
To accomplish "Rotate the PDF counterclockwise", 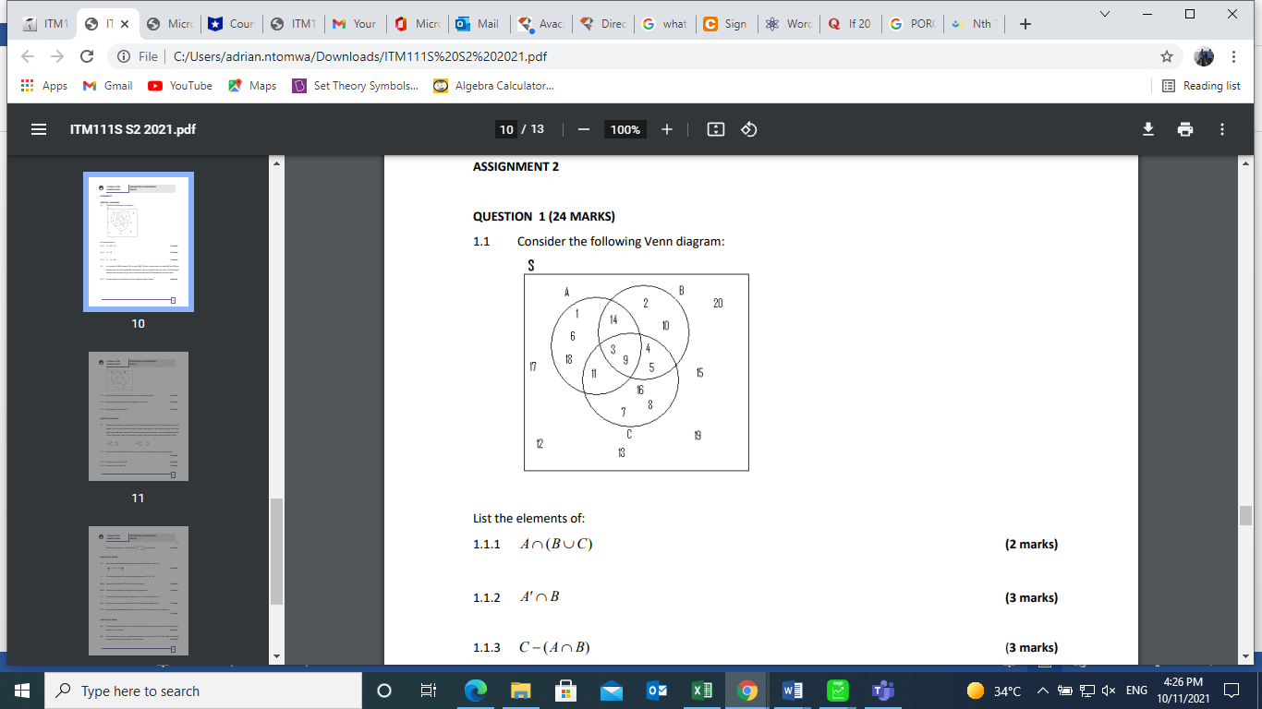I will [749, 129].
